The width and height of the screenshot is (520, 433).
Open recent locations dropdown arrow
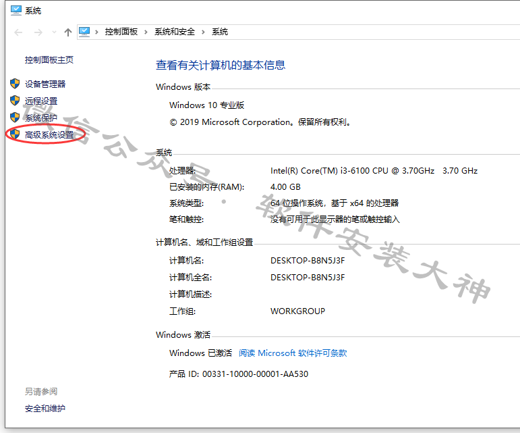point(54,32)
